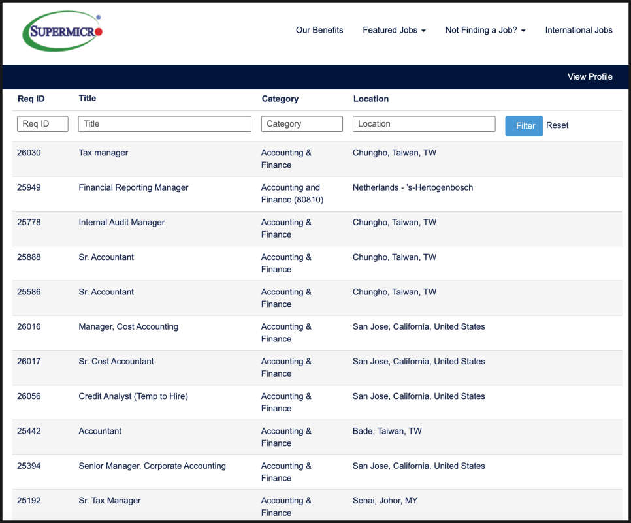Image resolution: width=631 pixels, height=523 pixels.
Task: Open View Profile
Action: tap(590, 77)
